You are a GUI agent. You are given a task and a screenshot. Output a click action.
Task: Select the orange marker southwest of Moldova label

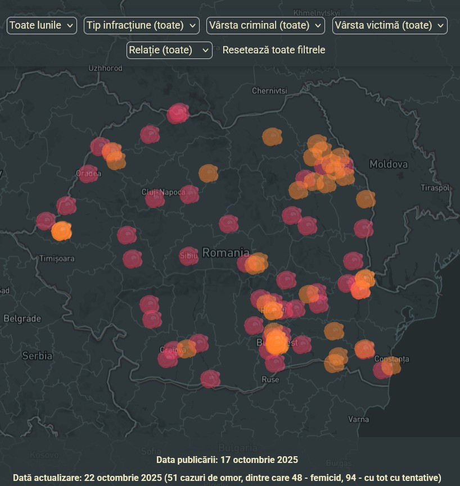click(366, 199)
